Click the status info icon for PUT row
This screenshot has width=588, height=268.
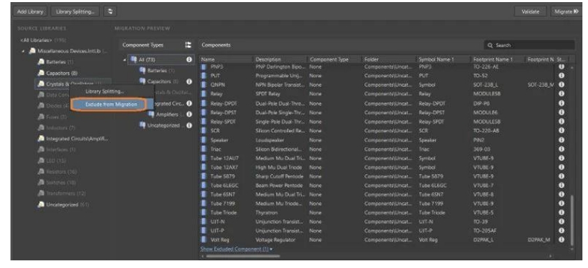click(561, 75)
